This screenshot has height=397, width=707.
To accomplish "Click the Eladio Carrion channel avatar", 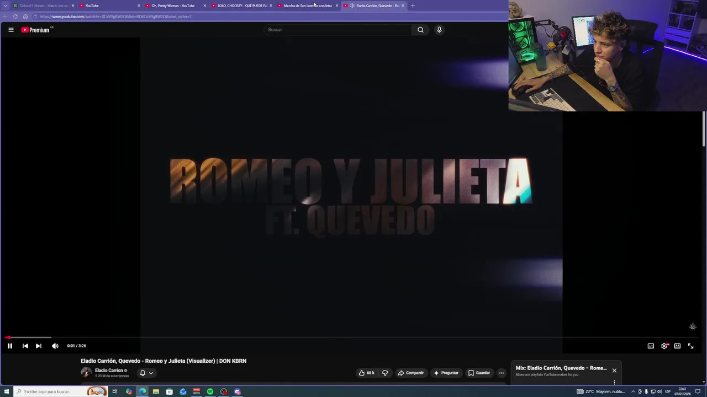I will pyautogui.click(x=86, y=372).
